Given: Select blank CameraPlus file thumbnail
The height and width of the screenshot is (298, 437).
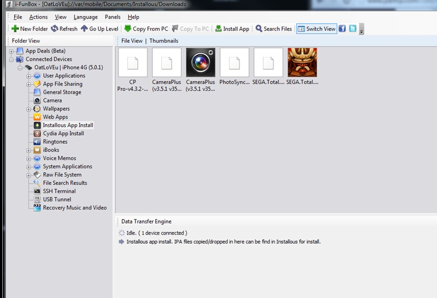Looking at the screenshot, I should (167, 62).
